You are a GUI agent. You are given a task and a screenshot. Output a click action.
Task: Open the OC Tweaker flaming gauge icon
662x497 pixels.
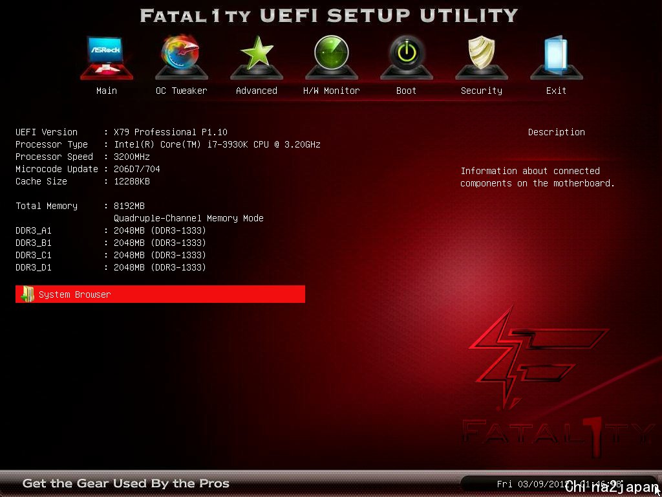(181, 58)
